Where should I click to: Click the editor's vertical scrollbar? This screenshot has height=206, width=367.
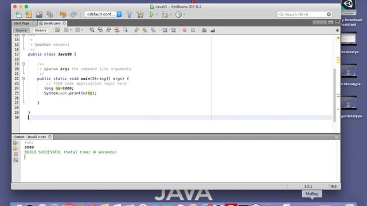[335, 96]
